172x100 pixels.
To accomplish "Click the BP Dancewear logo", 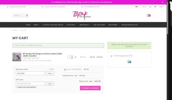I will click(x=82, y=16).
